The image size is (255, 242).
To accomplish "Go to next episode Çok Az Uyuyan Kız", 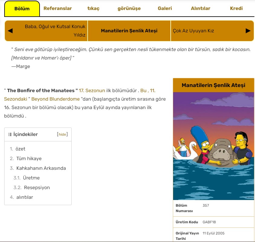I will pos(194,31).
